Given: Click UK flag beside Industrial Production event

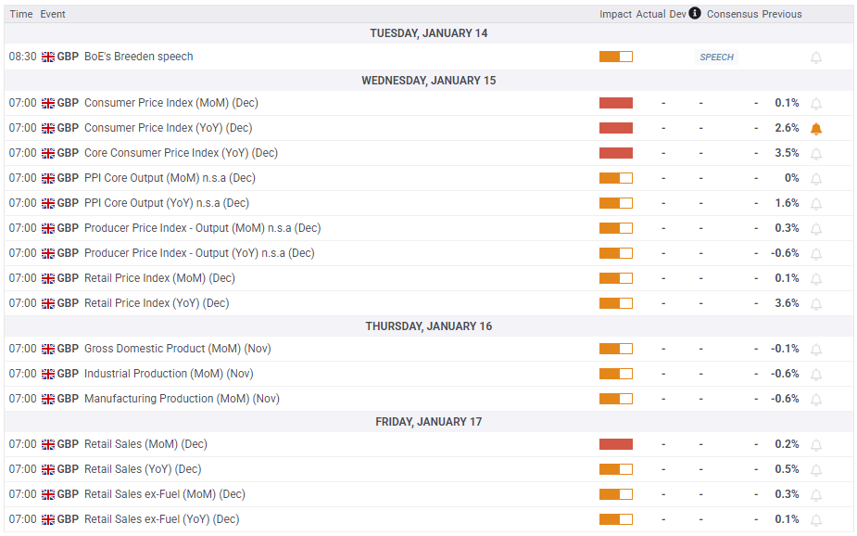Looking at the screenshot, I should pos(48,374).
